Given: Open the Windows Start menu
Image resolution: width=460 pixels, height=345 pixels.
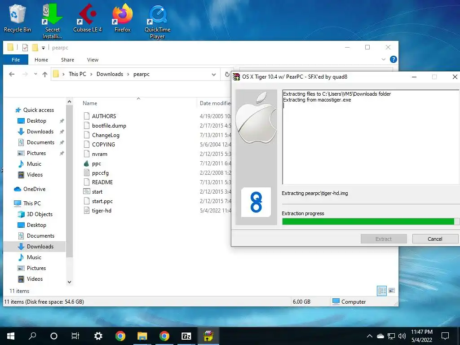Looking at the screenshot, I should tap(11, 336).
